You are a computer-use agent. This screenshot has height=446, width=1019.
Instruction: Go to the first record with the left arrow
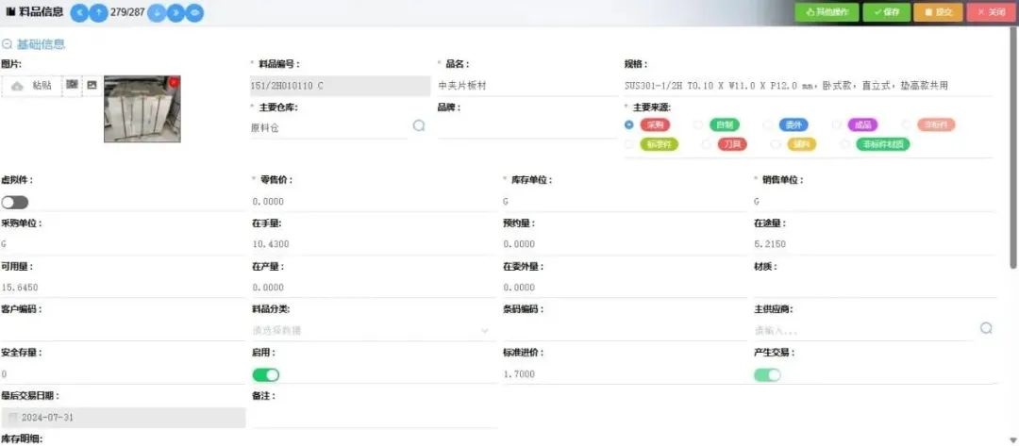(x=79, y=12)
